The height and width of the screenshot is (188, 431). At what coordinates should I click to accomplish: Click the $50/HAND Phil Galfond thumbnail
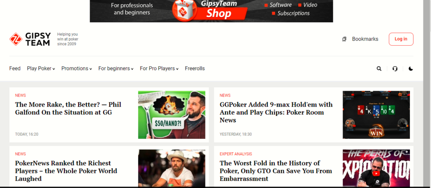pyautogui.click(x=172, y=115)
